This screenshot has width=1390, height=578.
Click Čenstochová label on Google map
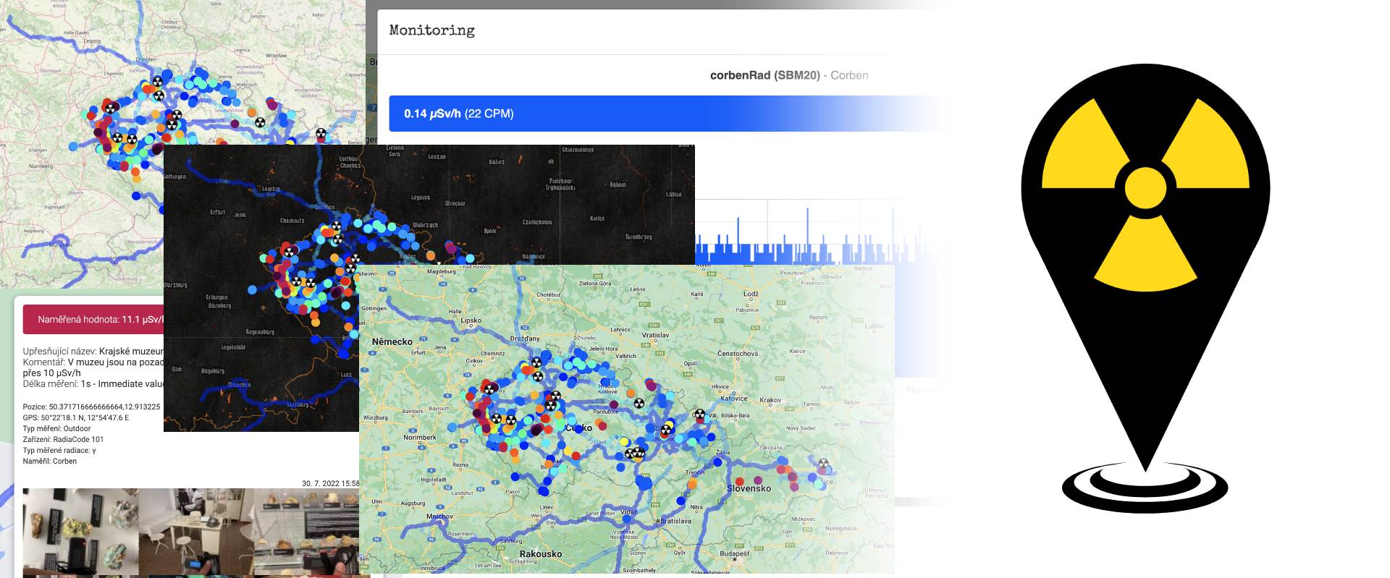(x=738, y=354)
